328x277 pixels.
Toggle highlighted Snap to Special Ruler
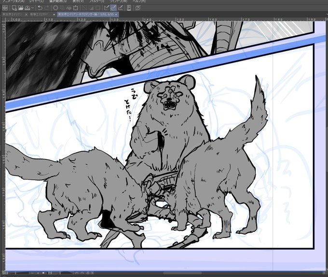tap(113, 8)
